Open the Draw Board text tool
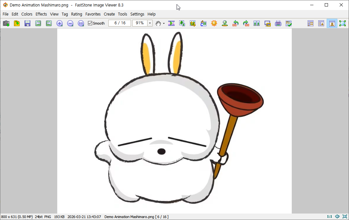This screenshot has width=349, height=220. [203, 23]
